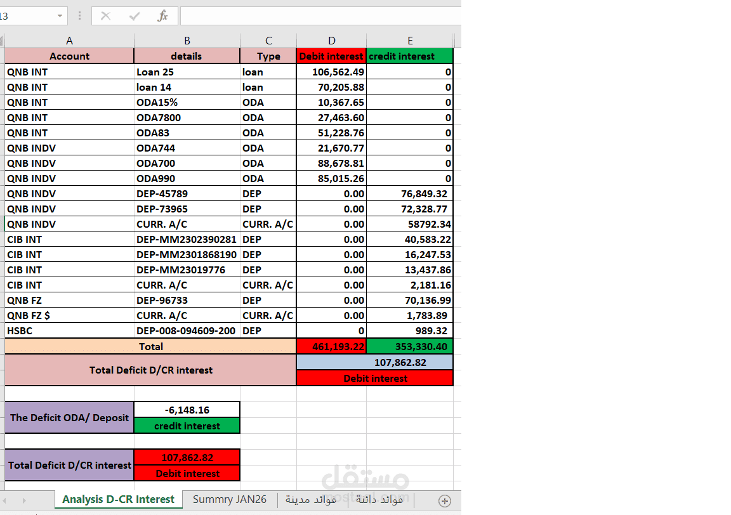Select the QNB FZ account cell
Viewport: 731px width, 515px height.
[x=69, y=300]
